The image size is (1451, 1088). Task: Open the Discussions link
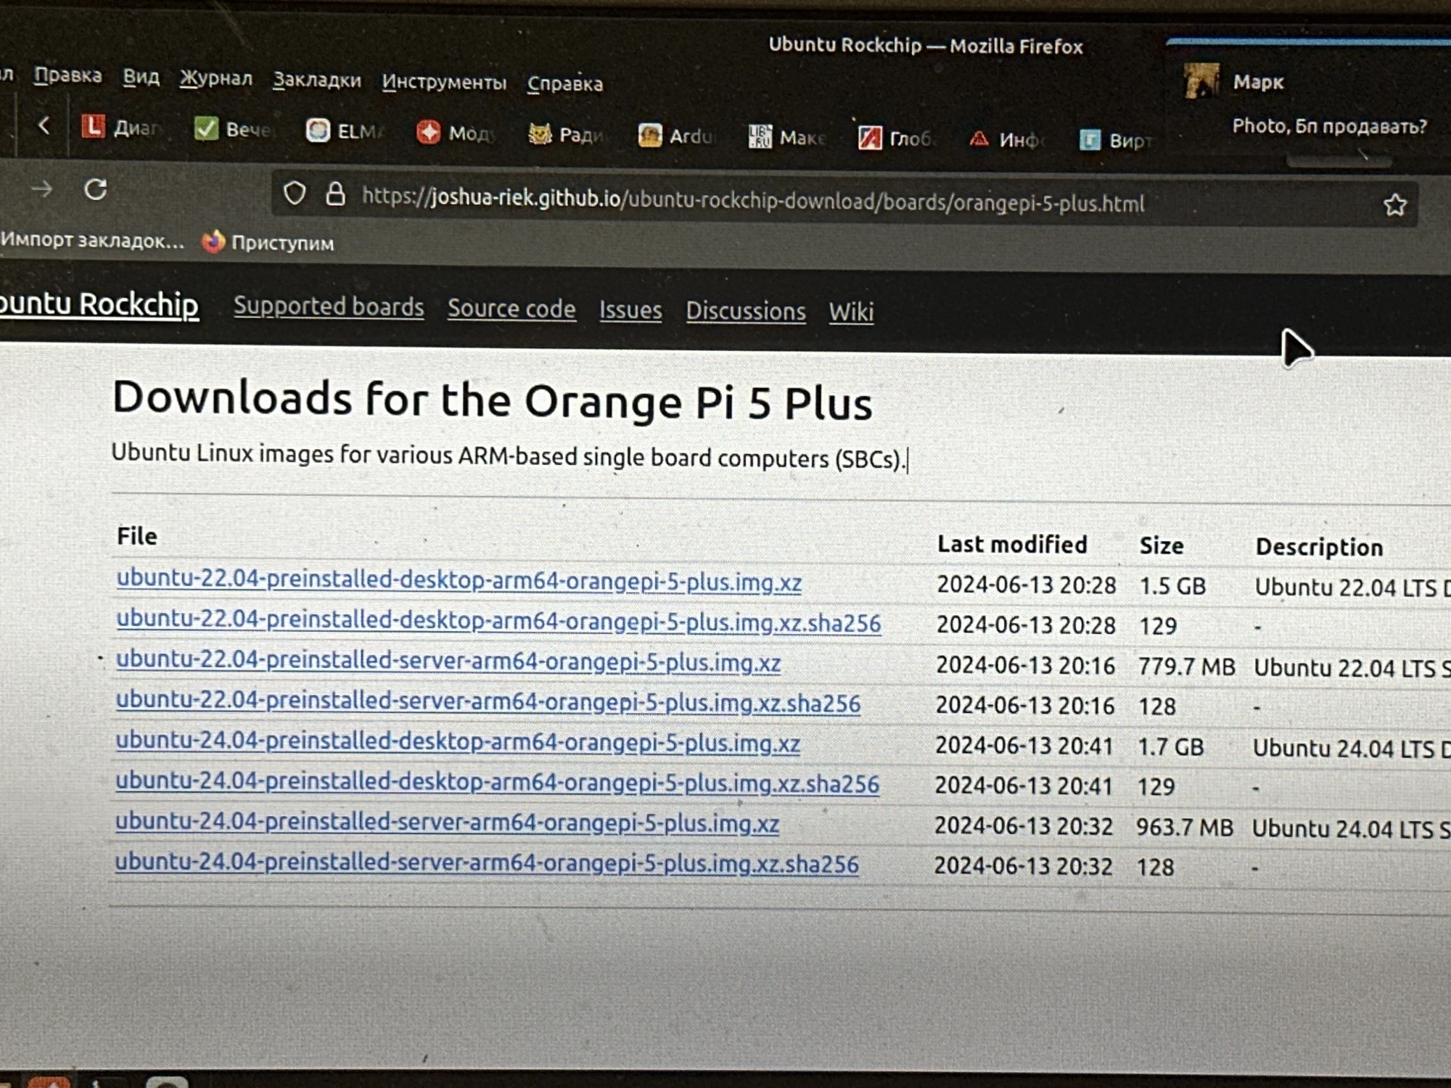(x=745, y=310)
